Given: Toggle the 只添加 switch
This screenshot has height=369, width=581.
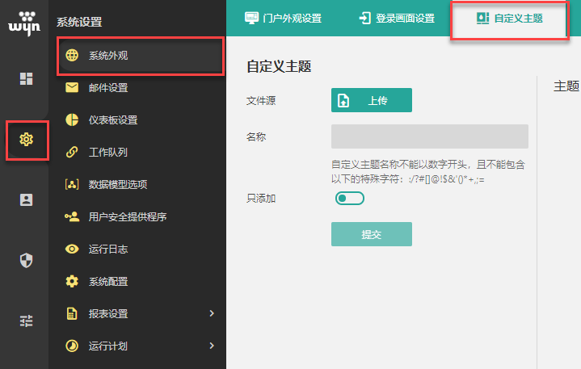Looking at the screenshot, I should (349, 199).
